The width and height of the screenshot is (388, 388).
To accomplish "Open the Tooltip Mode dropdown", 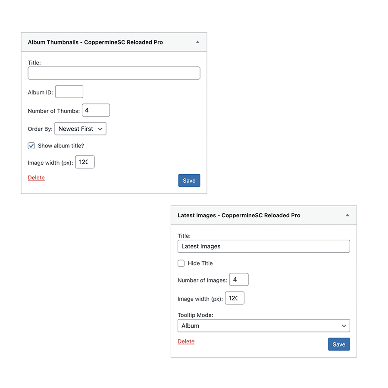I will pyautogui.click(x=263, y=326).
